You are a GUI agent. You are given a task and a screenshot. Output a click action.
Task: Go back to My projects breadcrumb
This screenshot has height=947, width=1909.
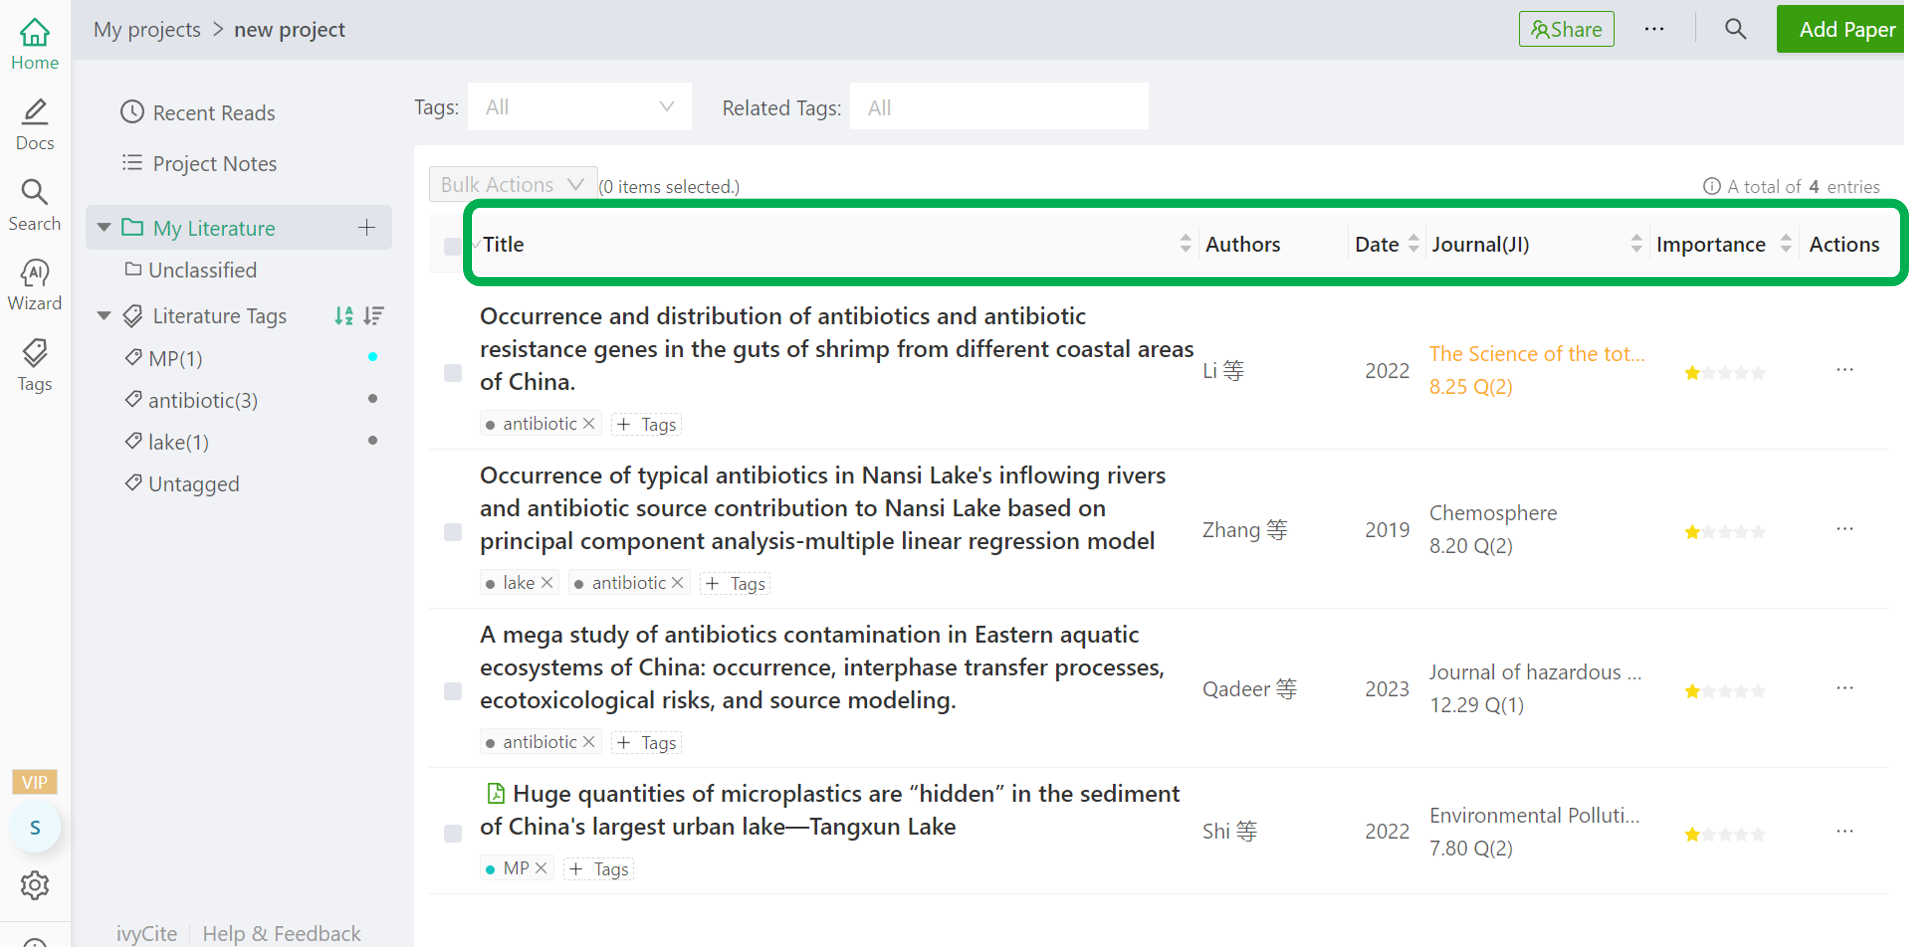(x=147, y=30)
